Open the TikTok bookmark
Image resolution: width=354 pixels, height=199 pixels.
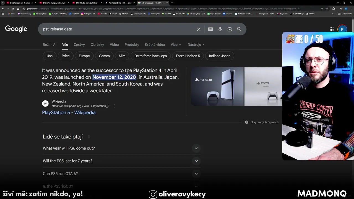pyautogui.click(x=113, y=14)
